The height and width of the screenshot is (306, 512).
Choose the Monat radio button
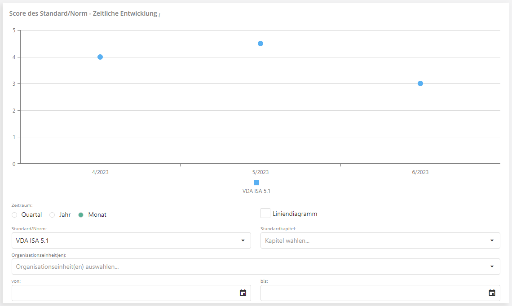(81, 215)
